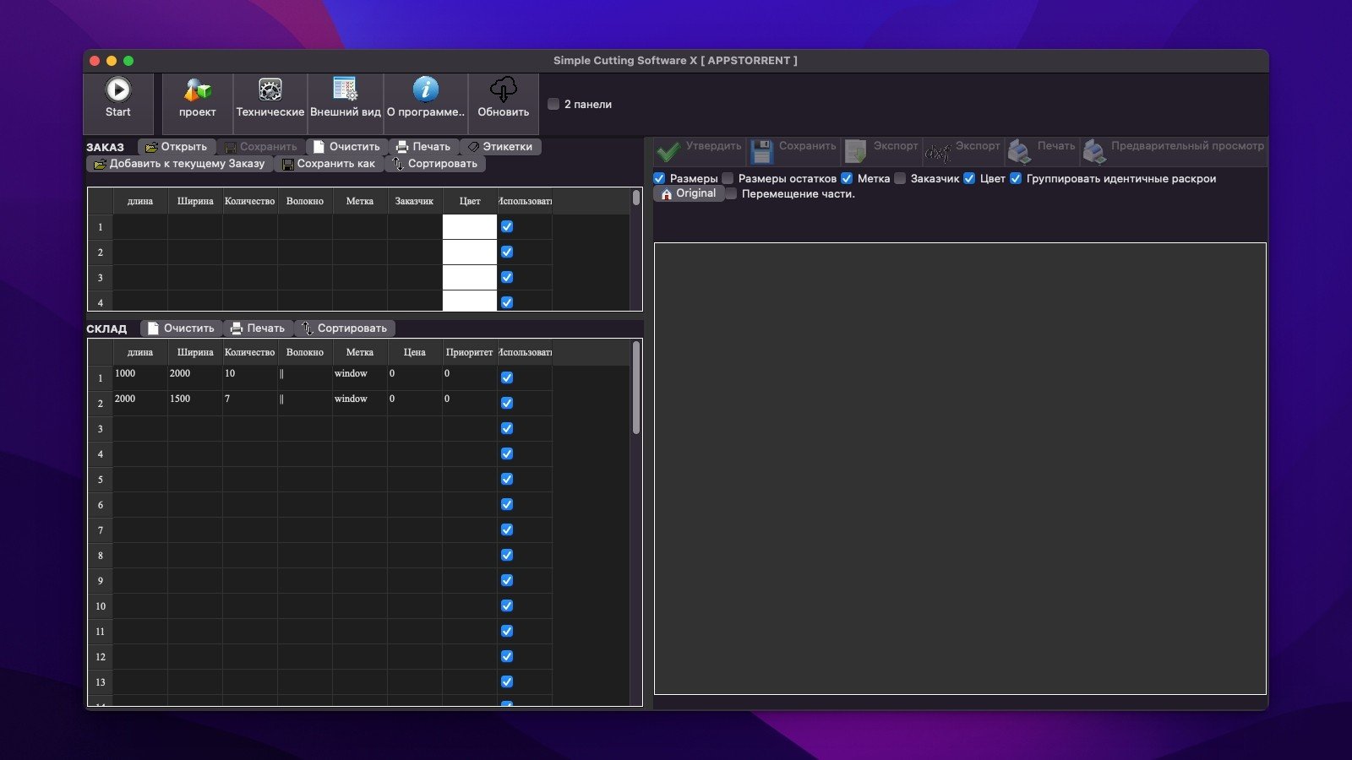Enable the Заказчик checkbox
Image resolution: width=1352 pixels, height=760 pixels.
tap(900, 179)
